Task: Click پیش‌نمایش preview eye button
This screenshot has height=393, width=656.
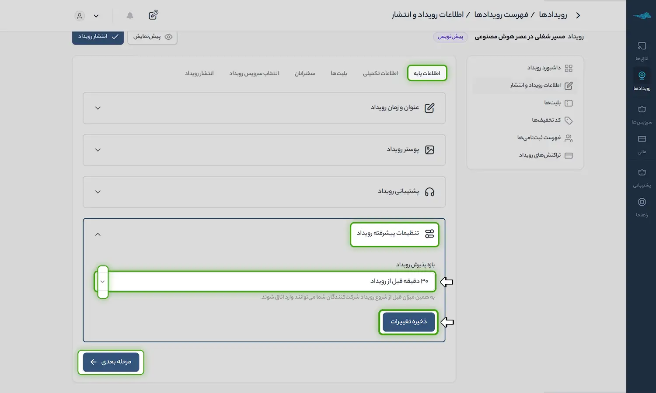Action: tap(152, 37)
